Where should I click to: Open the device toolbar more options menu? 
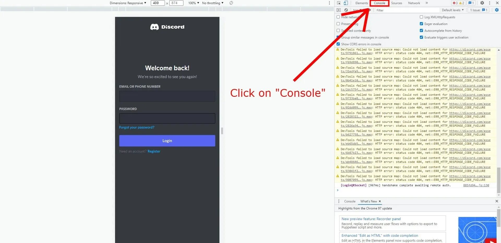(x=329, y=3)
